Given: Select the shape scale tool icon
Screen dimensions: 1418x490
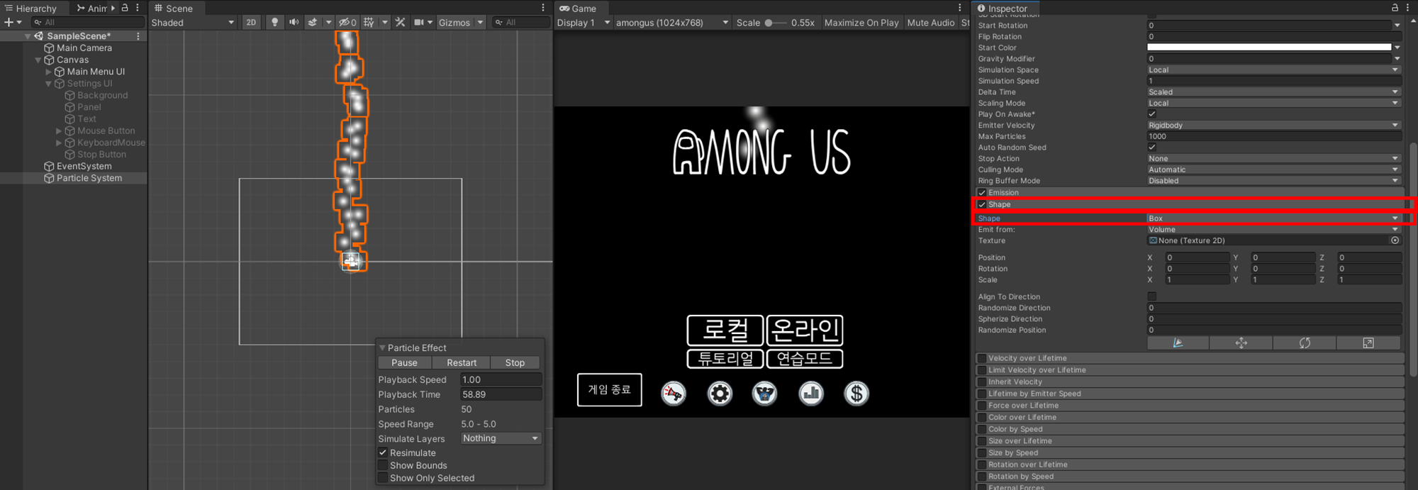Looking at the screenshot, I should (1368, 343).
